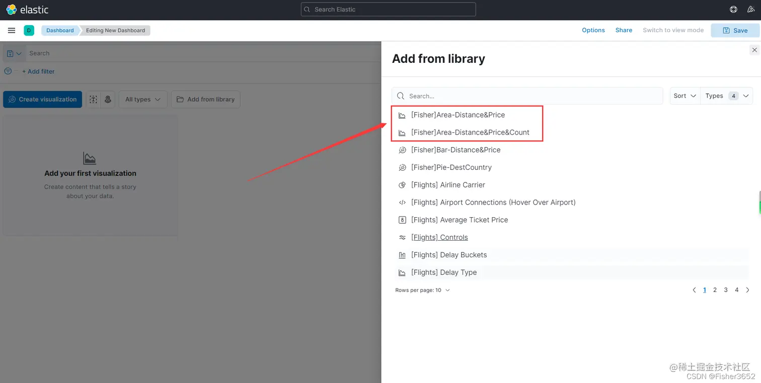
Task: Add a text markdown panel icon
Action: [x=94, y=100]
